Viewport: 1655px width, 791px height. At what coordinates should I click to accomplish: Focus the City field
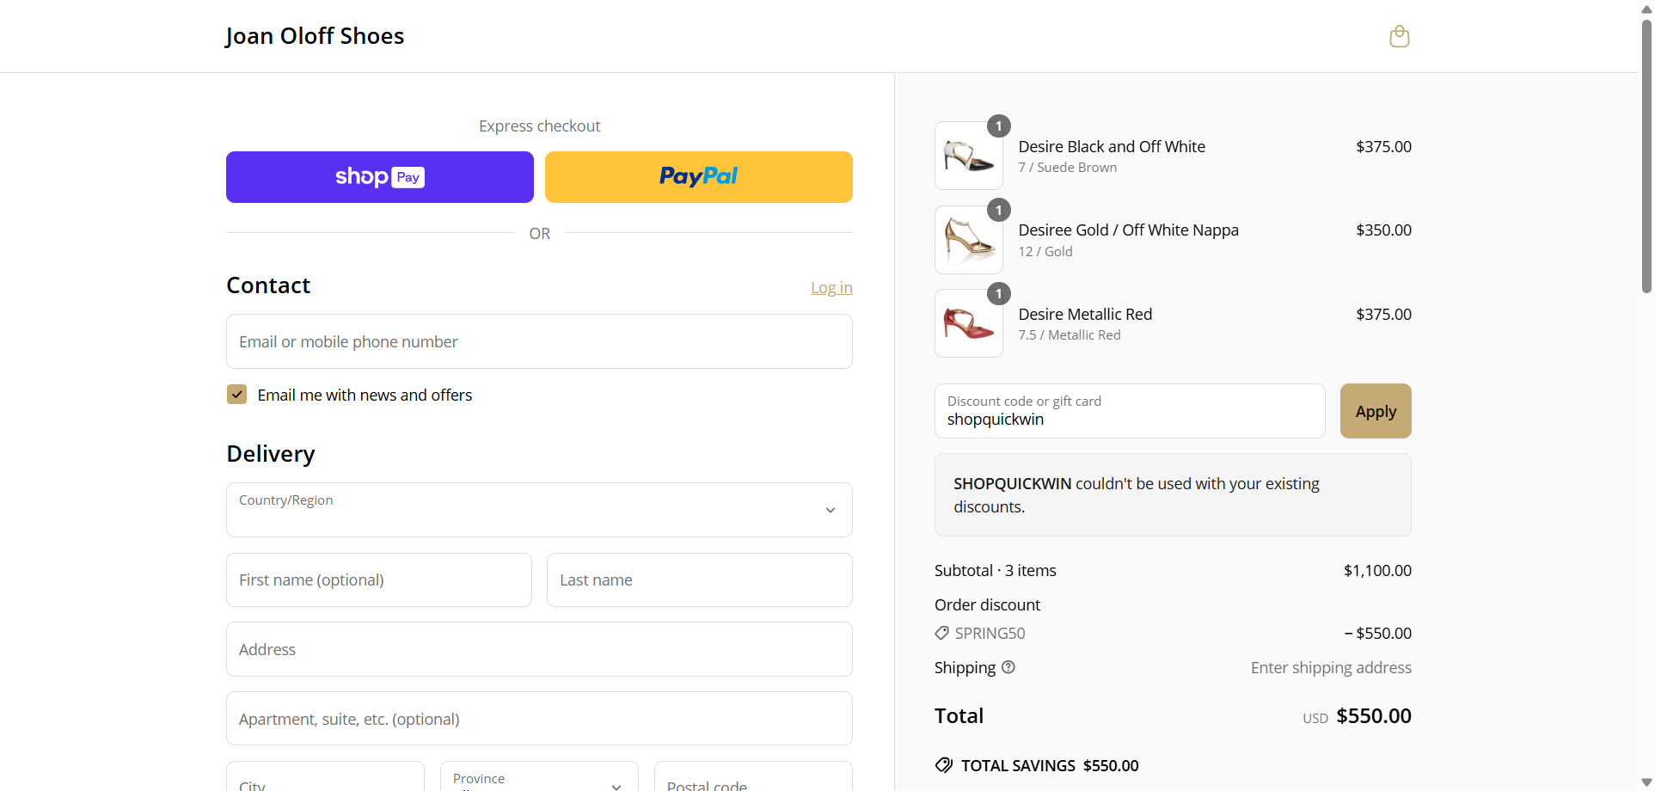coord(325,776)
